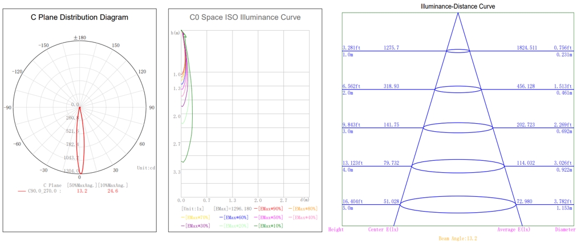The height and width of the screenshot is (243, 577).
Task: Select the blue '[EMax*60%]' legend entry
Action: point(234,217)
